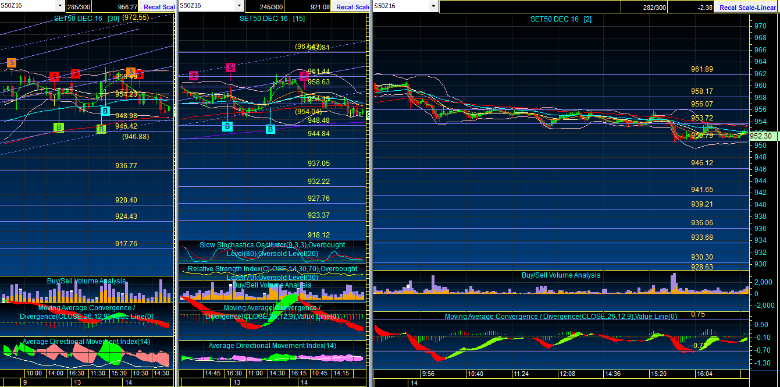Viewport: 780px width, 387px height.
Task: Click the 961.89 level label in the 2-minute chart
Action: point(702,69)
